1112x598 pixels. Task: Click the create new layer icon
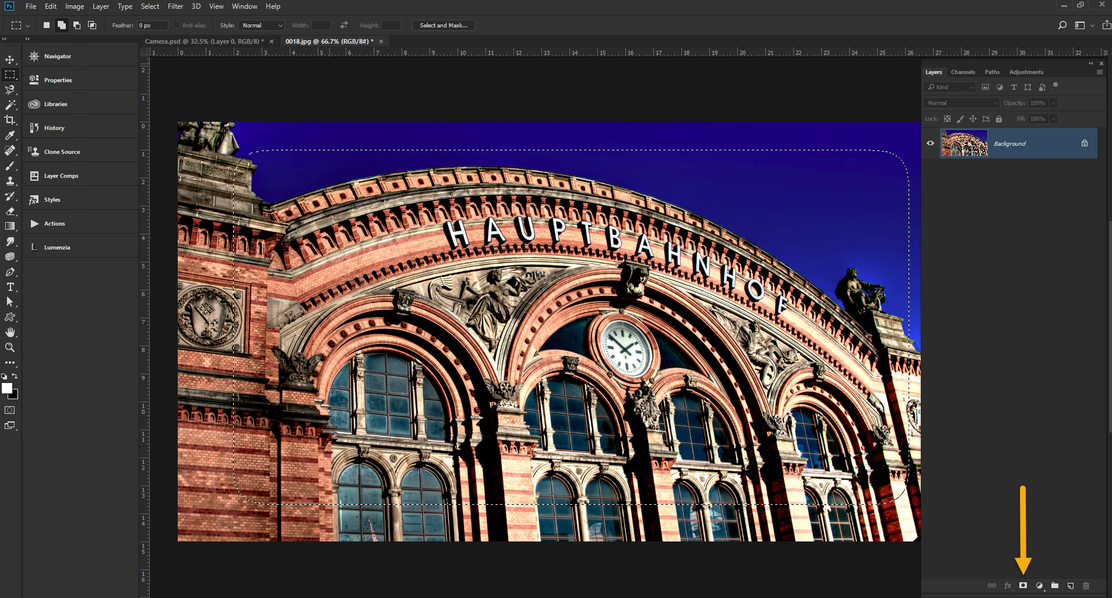1071,585
